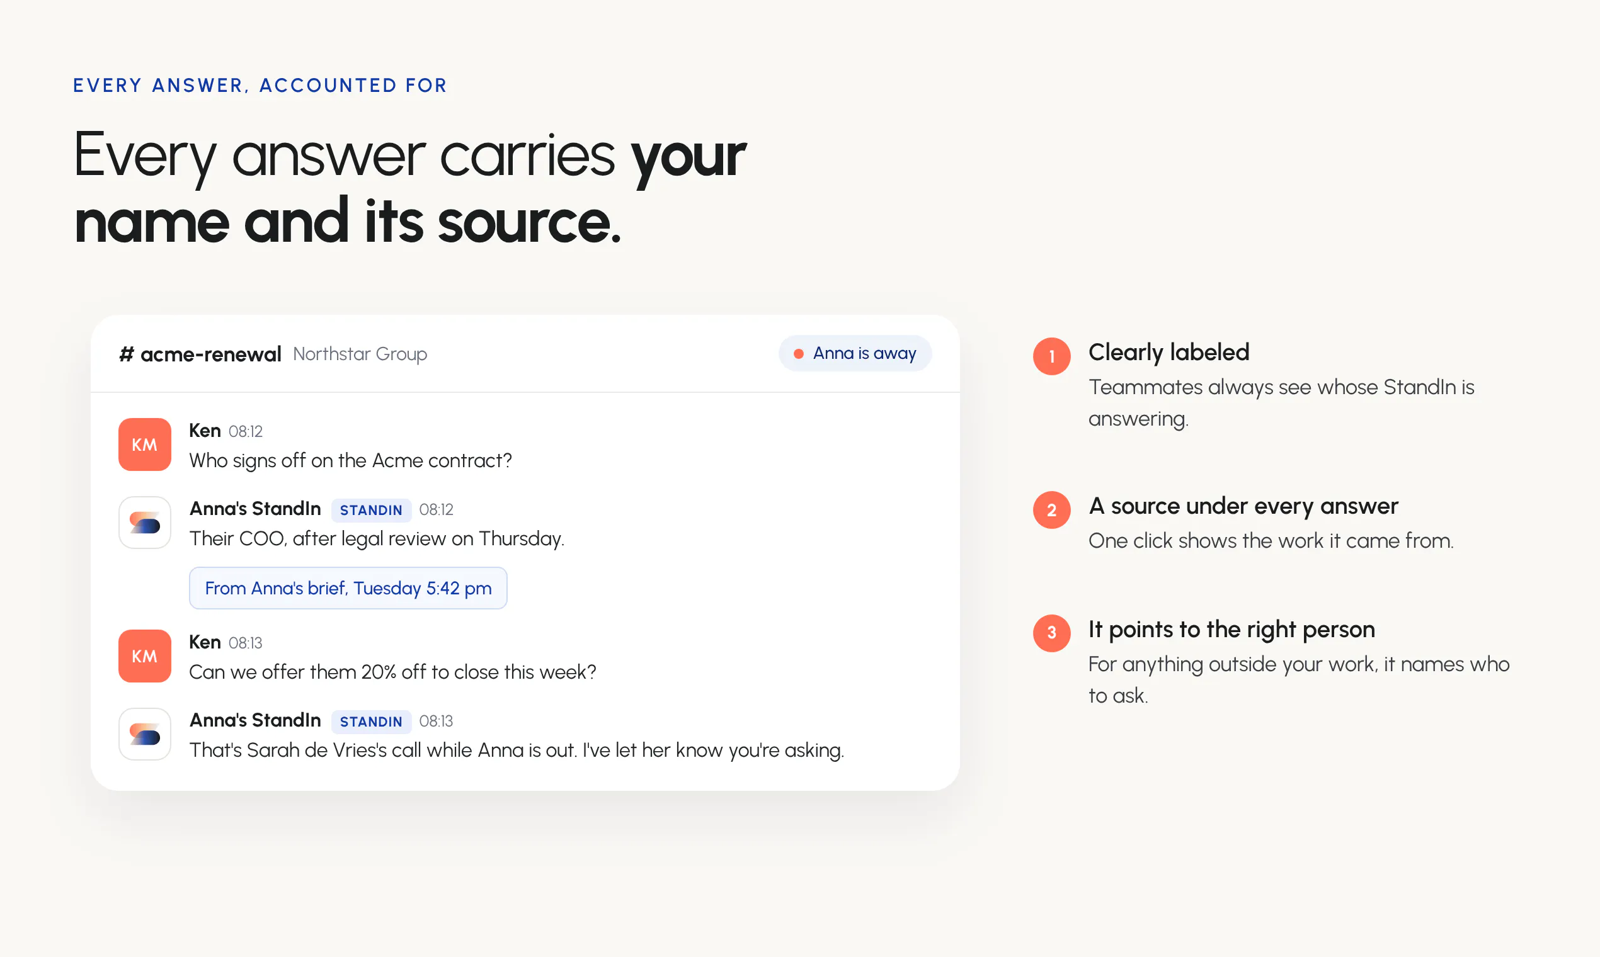Click 'A source under every answer' heading
The height and width of the screenshot is (957, 1600).
click(x=1243, y=506)
